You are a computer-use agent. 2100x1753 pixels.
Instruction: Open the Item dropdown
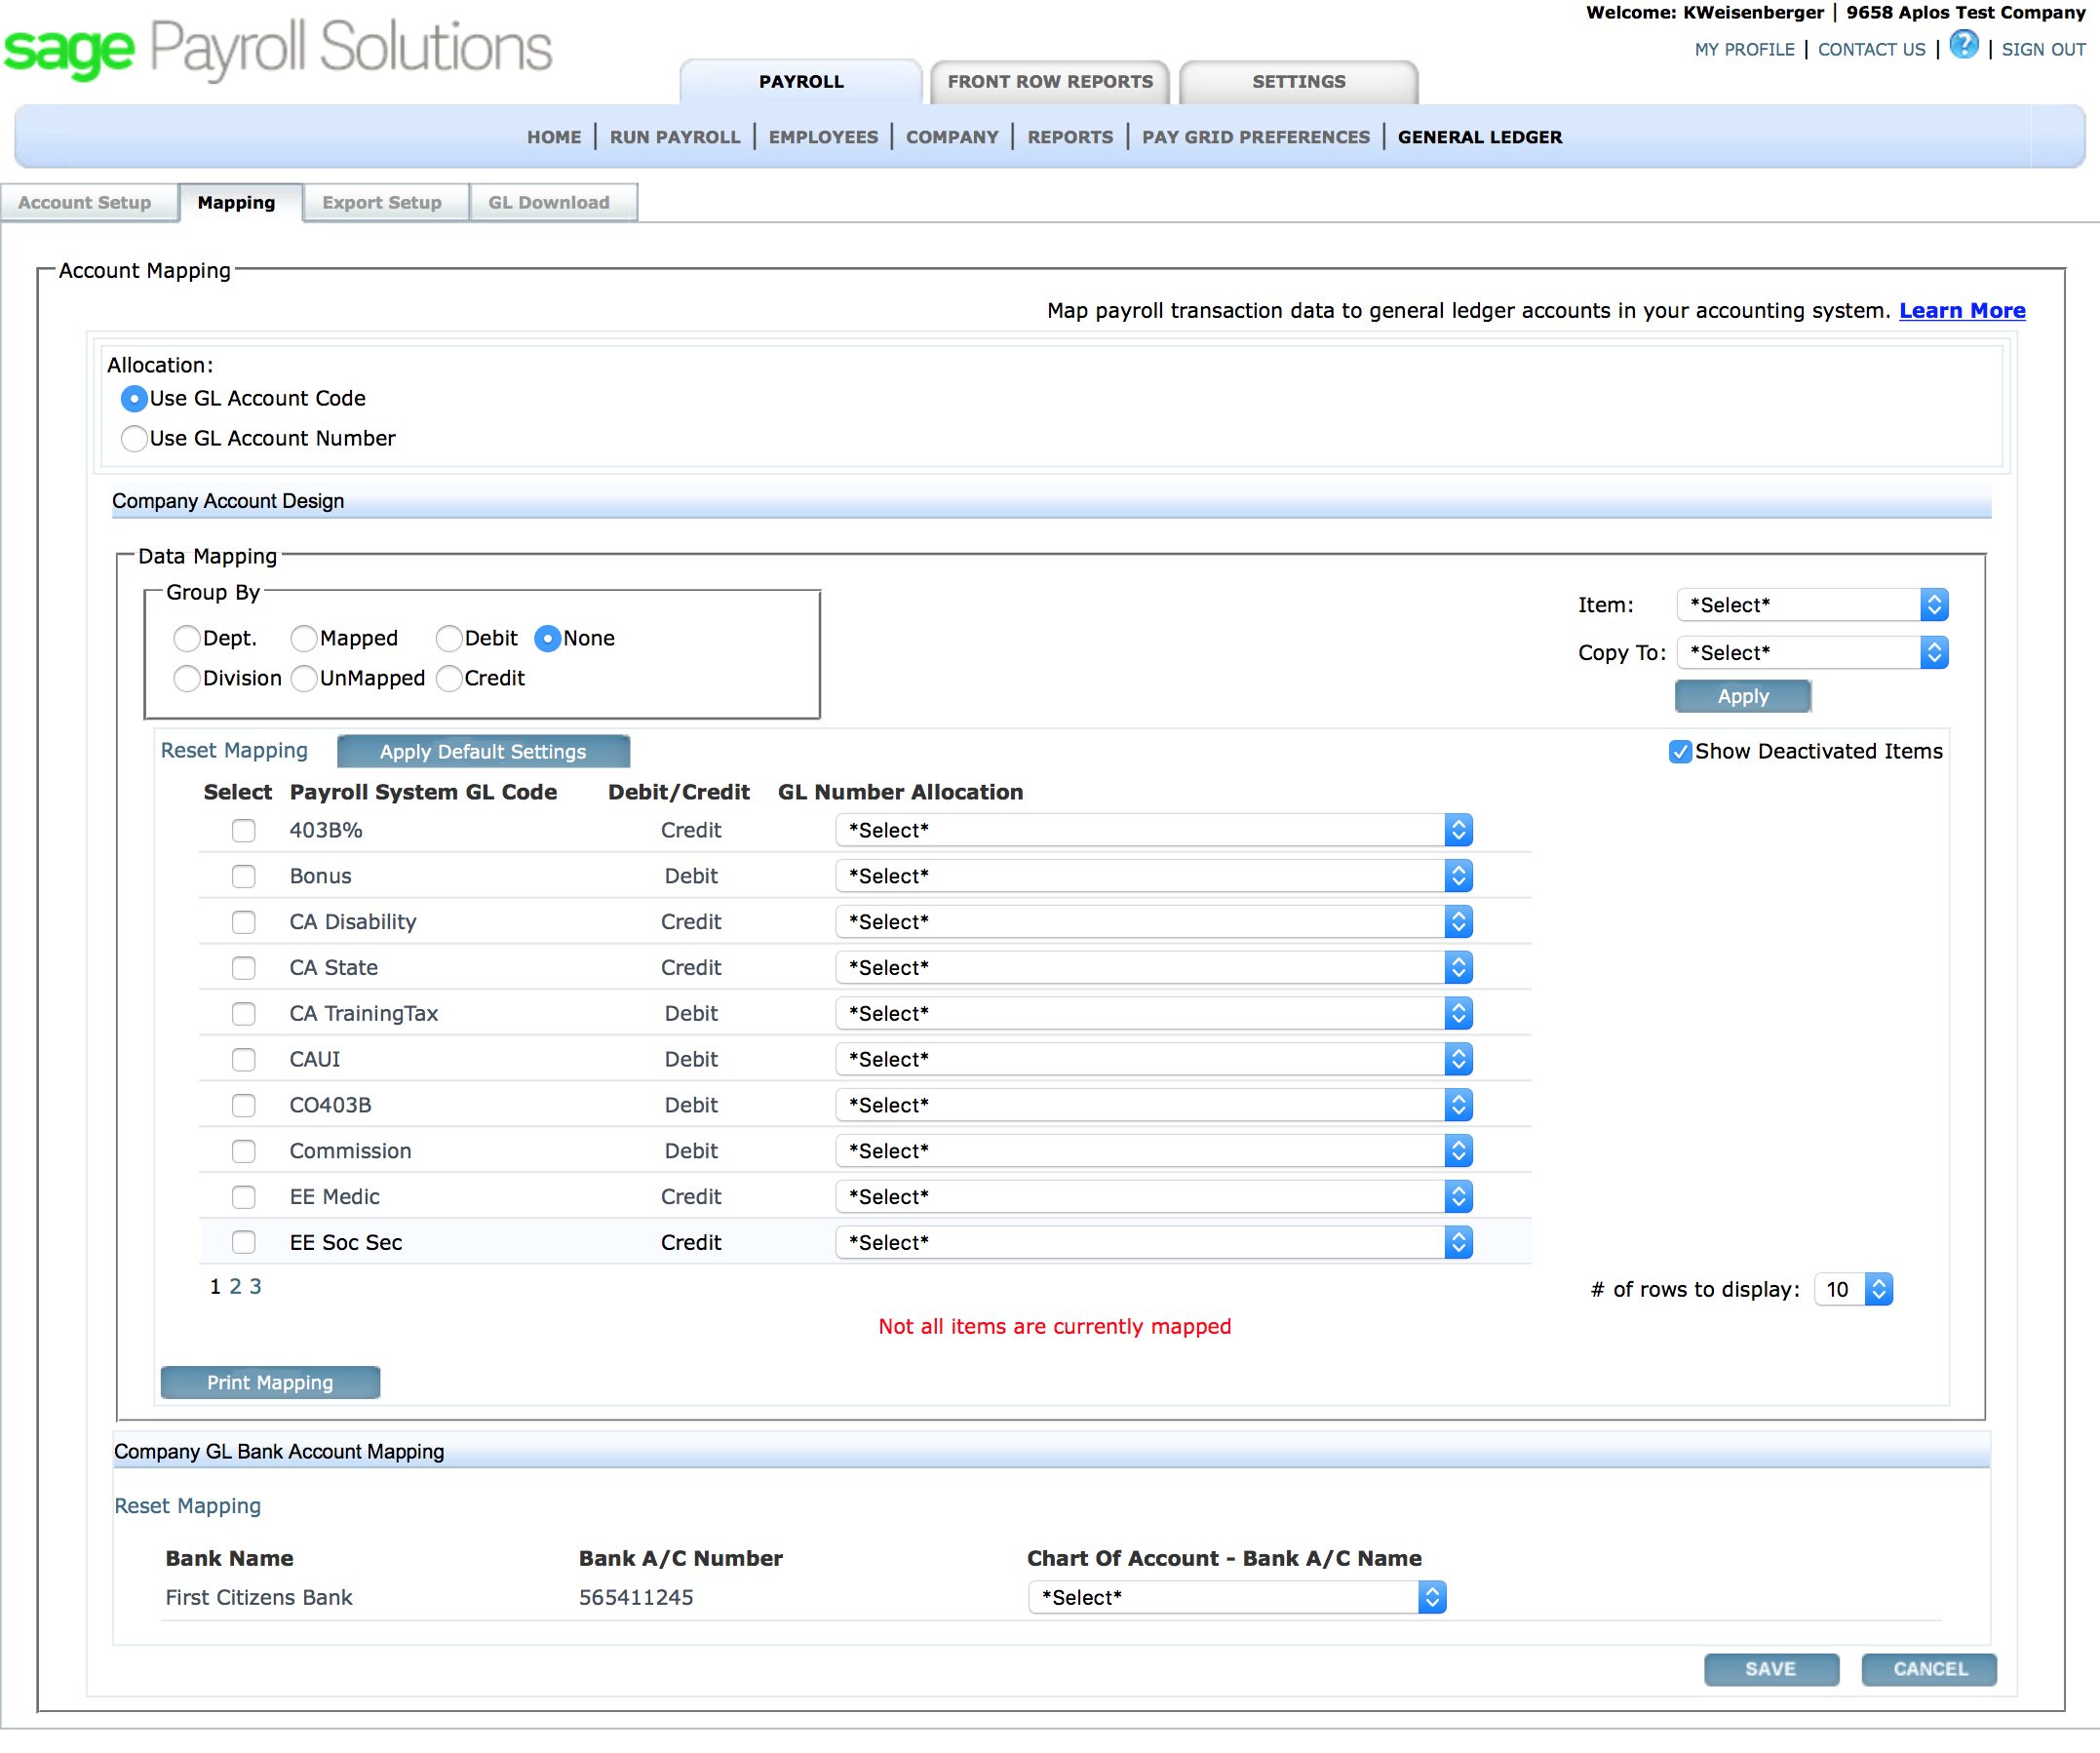1812,605
